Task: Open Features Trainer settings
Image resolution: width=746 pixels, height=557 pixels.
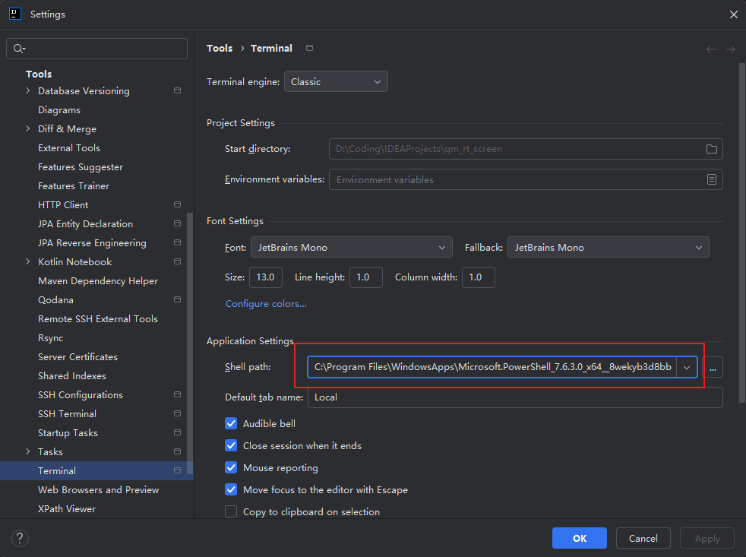Action: [74, 186]
